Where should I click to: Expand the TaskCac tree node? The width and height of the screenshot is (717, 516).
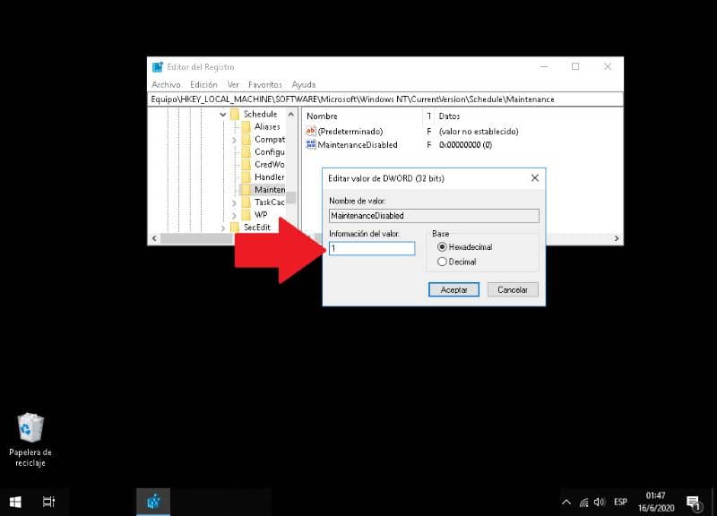point(234,202)
